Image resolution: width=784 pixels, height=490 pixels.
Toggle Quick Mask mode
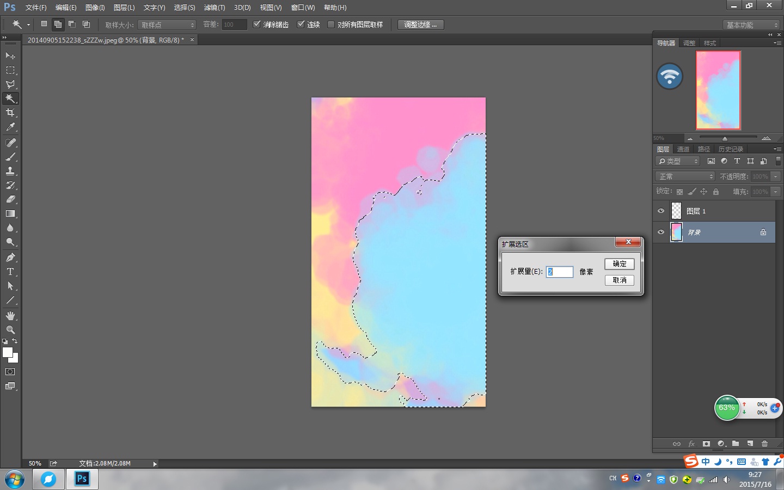tap(10, 372)
